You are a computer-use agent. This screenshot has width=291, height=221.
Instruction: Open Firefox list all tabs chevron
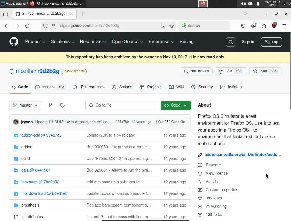pyautogui.click(x=245, y=14)
